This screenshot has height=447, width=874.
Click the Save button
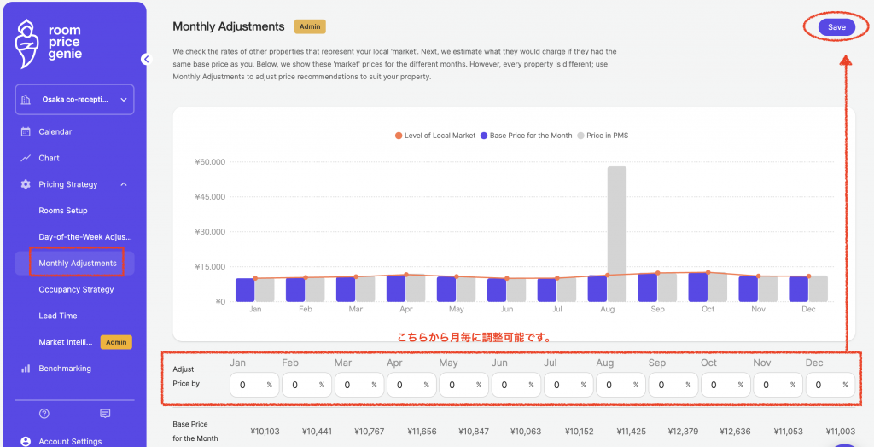pyautogui.click(x=836, y=27)
